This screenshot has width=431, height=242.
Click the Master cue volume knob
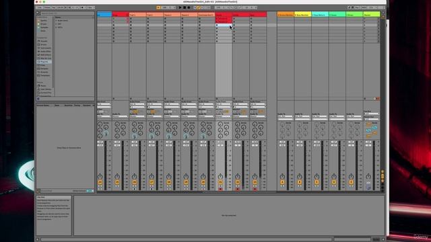368,188
